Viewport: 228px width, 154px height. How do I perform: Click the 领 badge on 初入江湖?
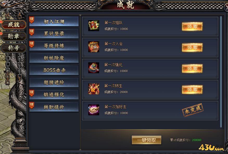pyautogui.click(x=31, y=20)
